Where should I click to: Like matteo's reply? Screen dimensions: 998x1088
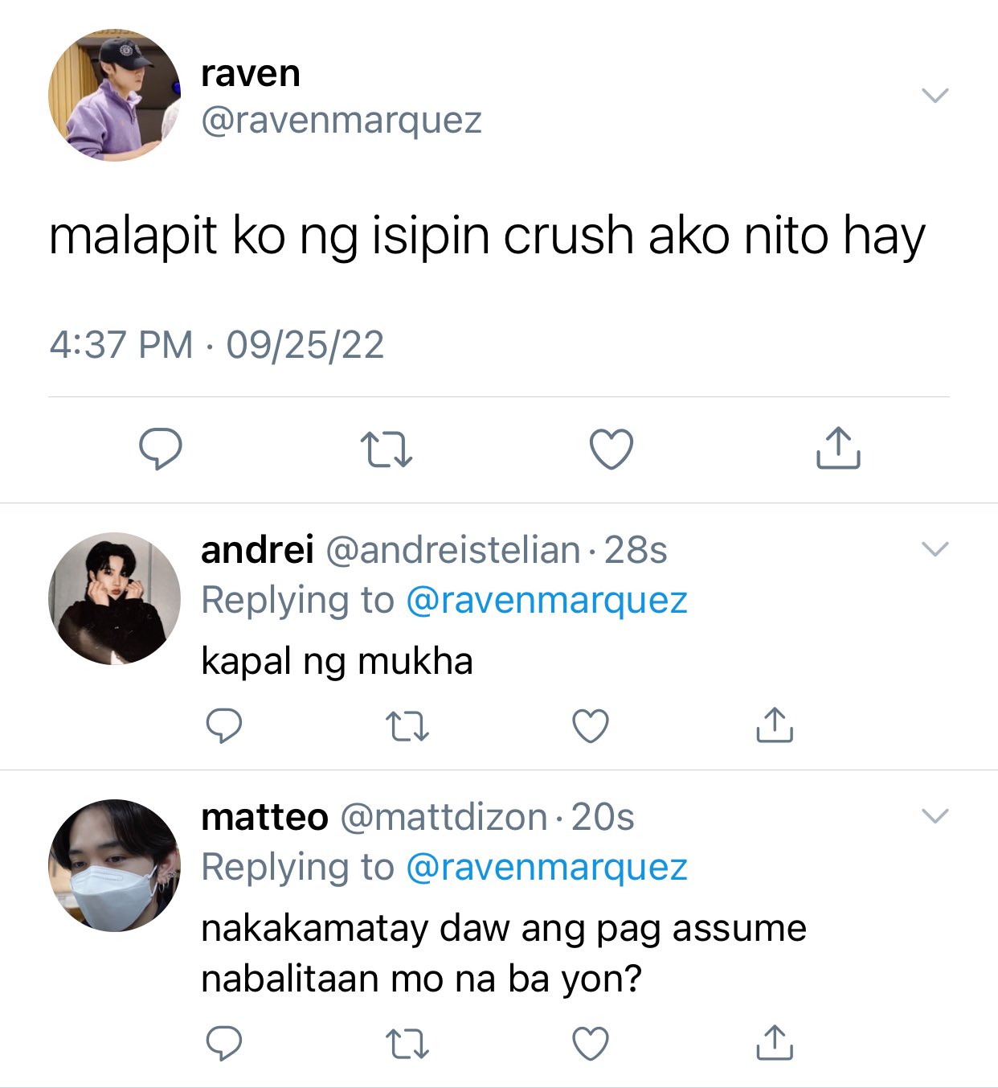[x=591, y=1044]
